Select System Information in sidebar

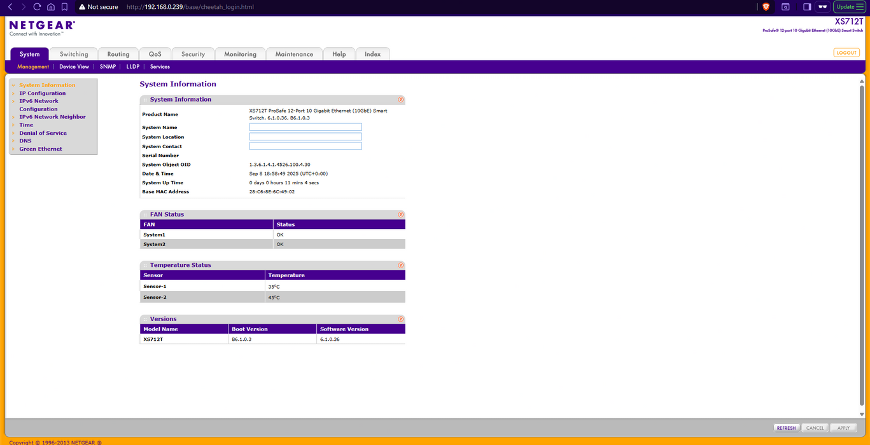[47, 85]
